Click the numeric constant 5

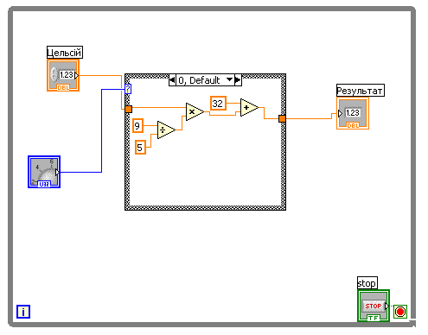(140, 148)
